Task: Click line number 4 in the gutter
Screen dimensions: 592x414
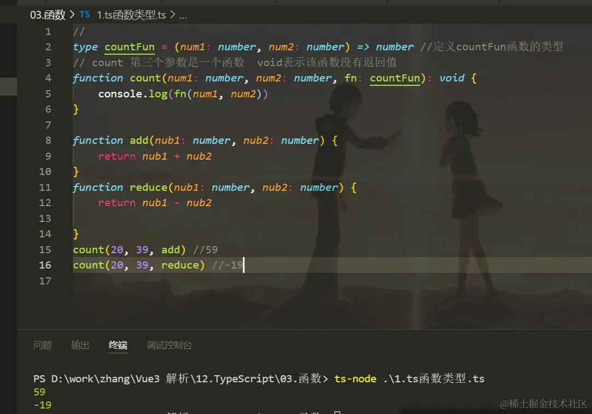Action: tap(48, 78)
